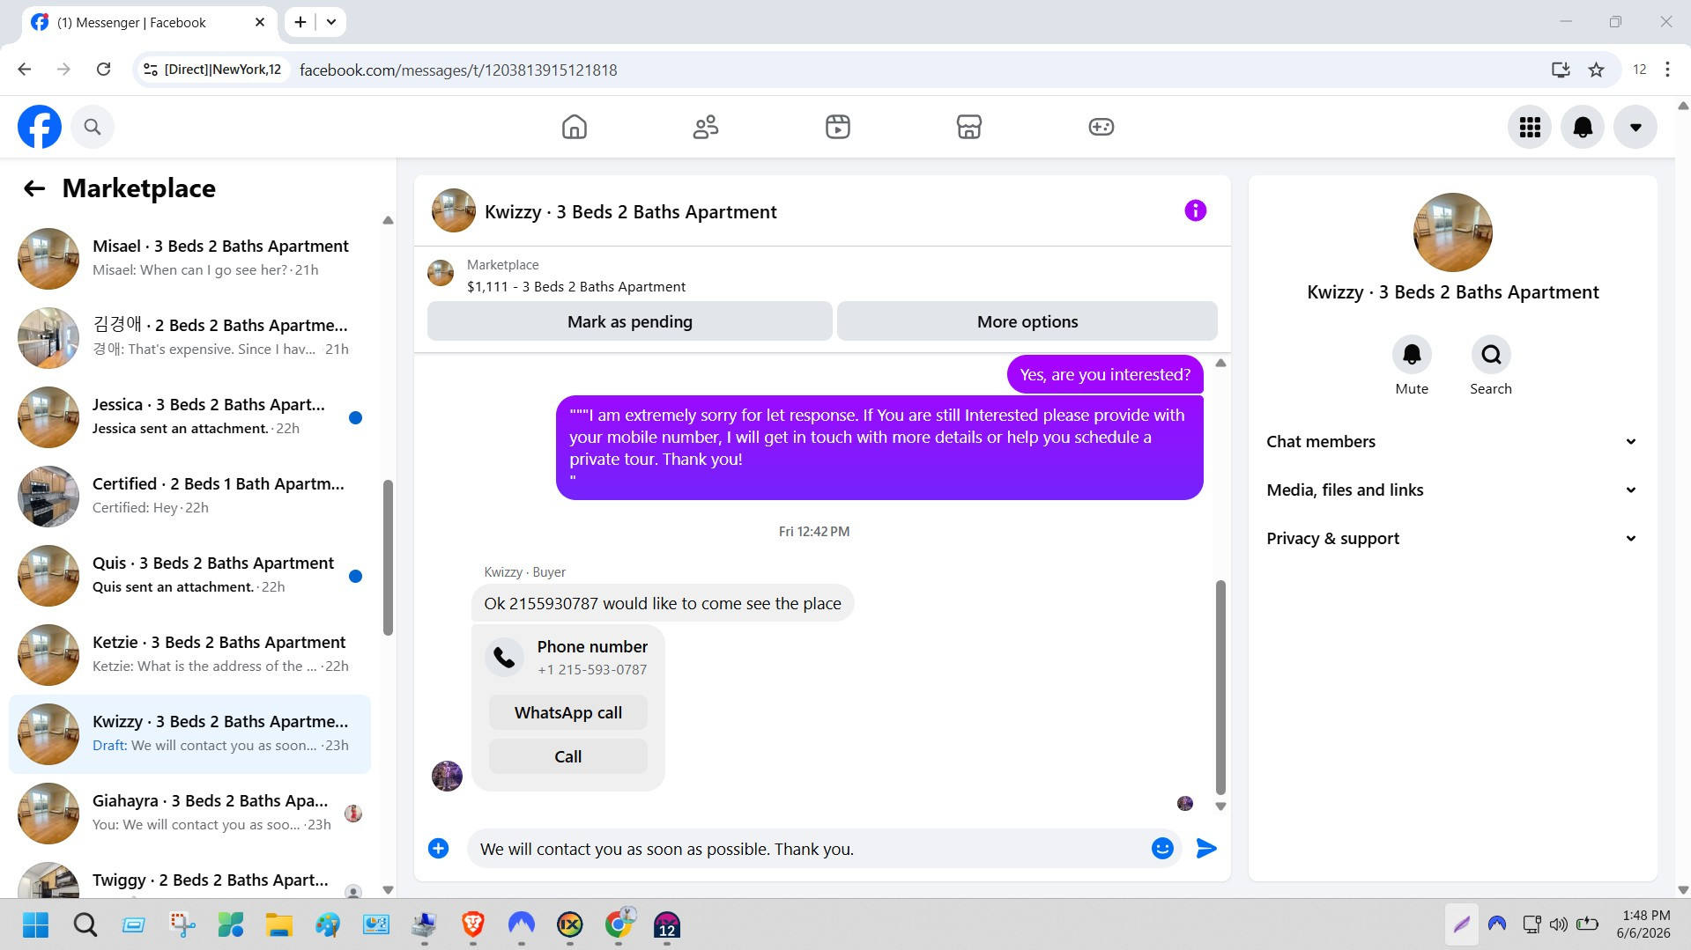The height and width of the screenshot is (950, 1691).
Task: Click the $1,111 - 3 Beds 2 Baths listing title
Action: click(x=576, y=287)
